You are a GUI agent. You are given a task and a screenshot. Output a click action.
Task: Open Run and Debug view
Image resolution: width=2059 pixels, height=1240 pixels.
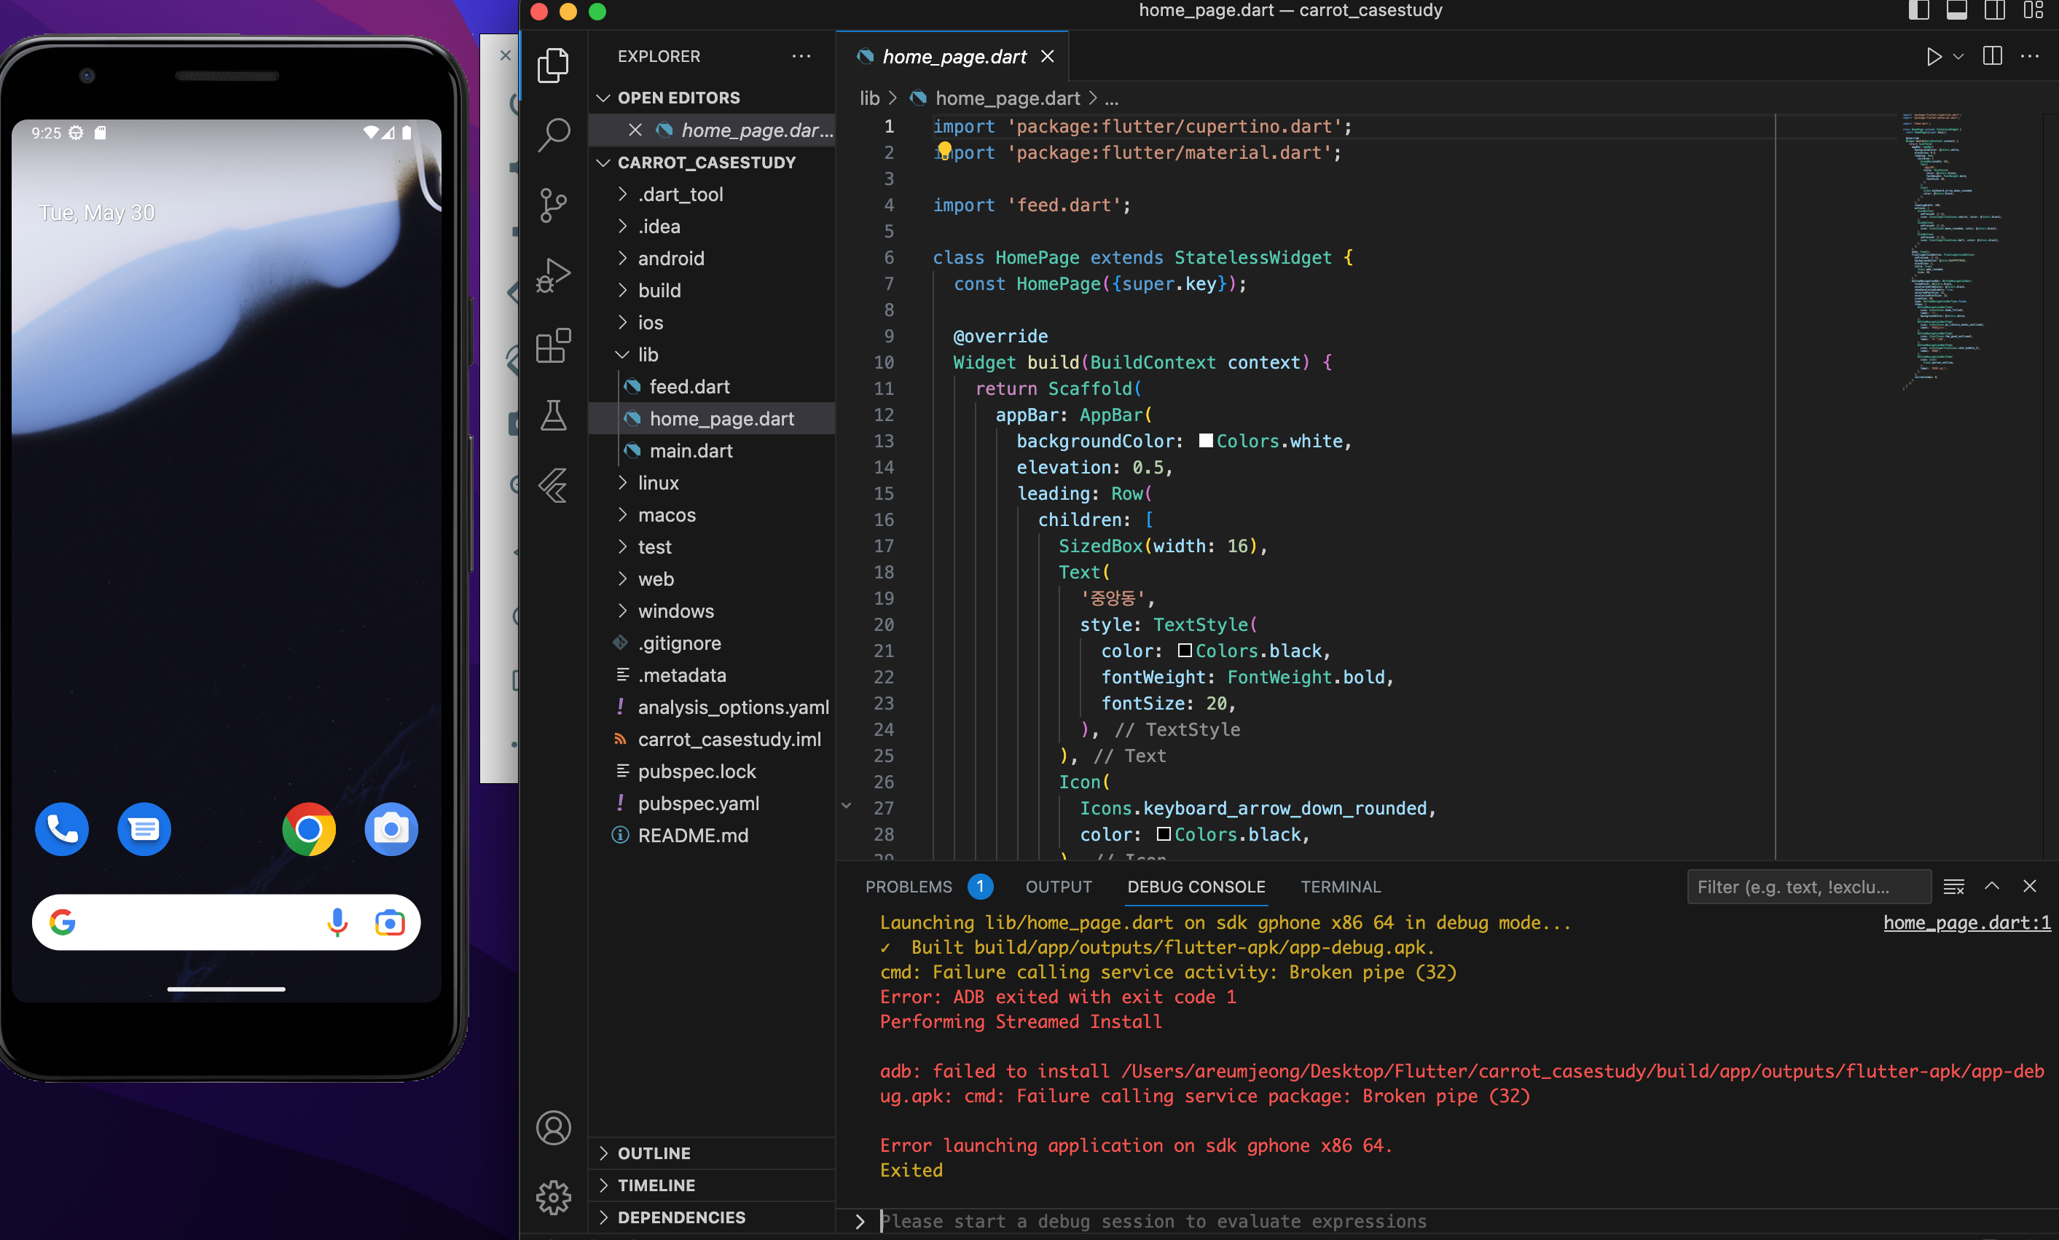553,275
